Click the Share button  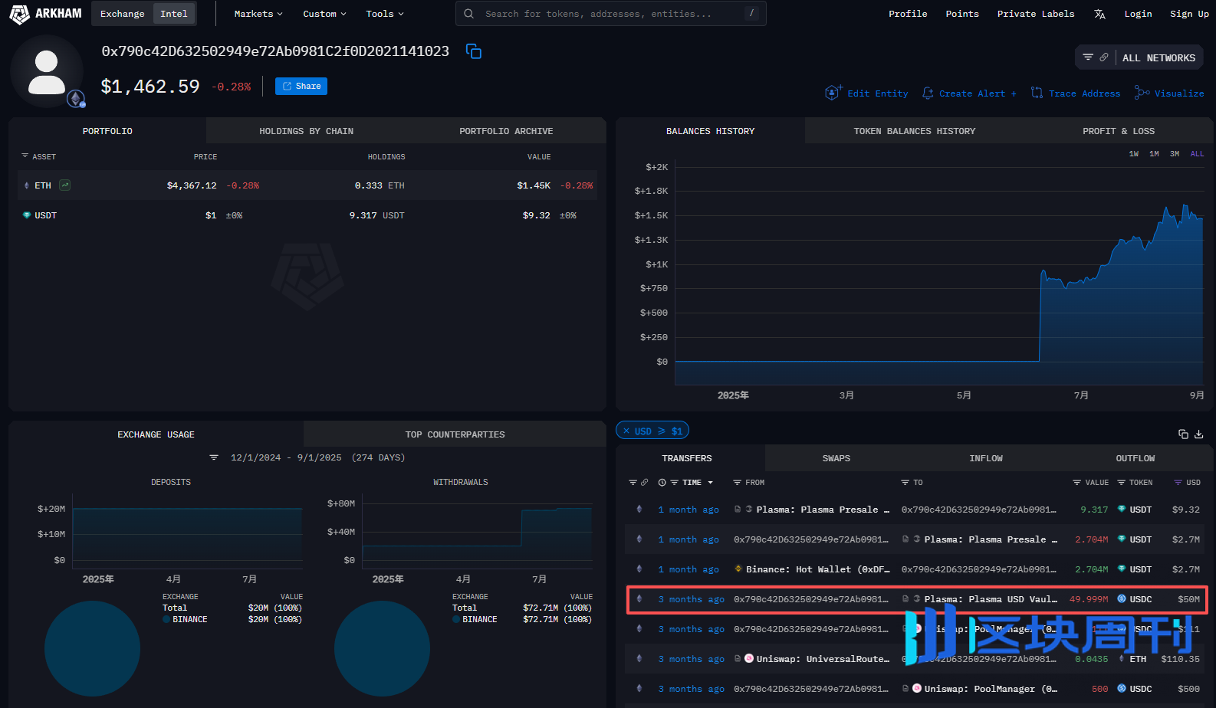(x=301, y=86)
